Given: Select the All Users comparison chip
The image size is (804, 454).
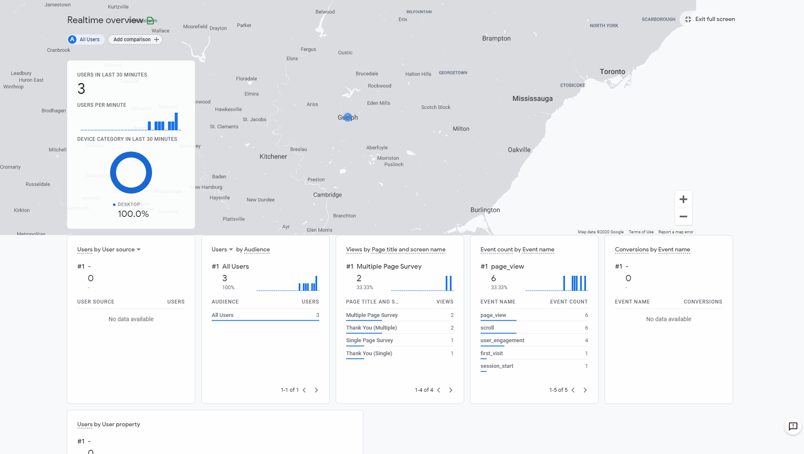Looking at the screenshot, I should point(86,40).
